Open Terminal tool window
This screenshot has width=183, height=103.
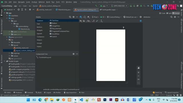(29, 92)
